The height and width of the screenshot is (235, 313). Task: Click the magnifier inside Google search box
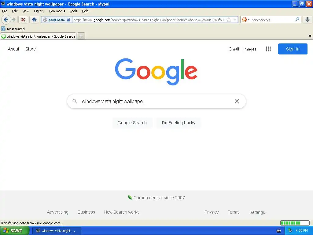click(x=75, y=101)
